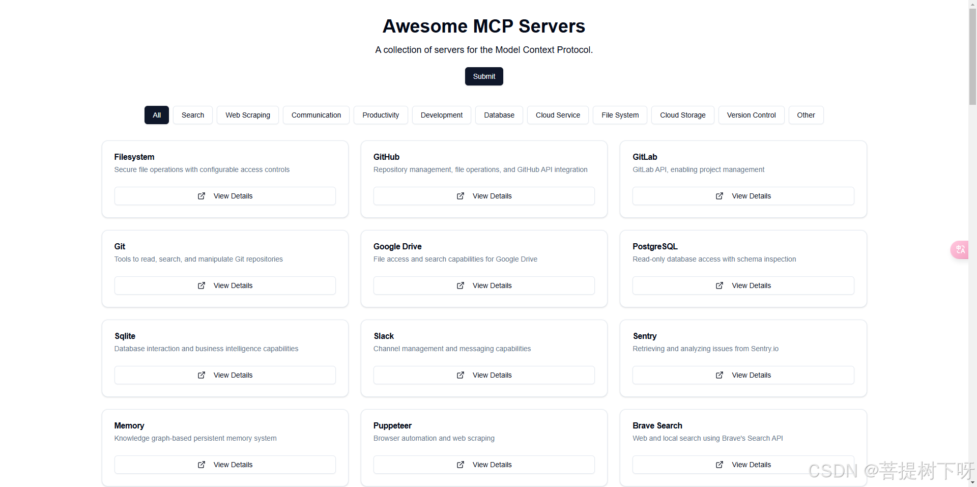Filter servers by Search category
977x487 pixels.
[193, 115]
